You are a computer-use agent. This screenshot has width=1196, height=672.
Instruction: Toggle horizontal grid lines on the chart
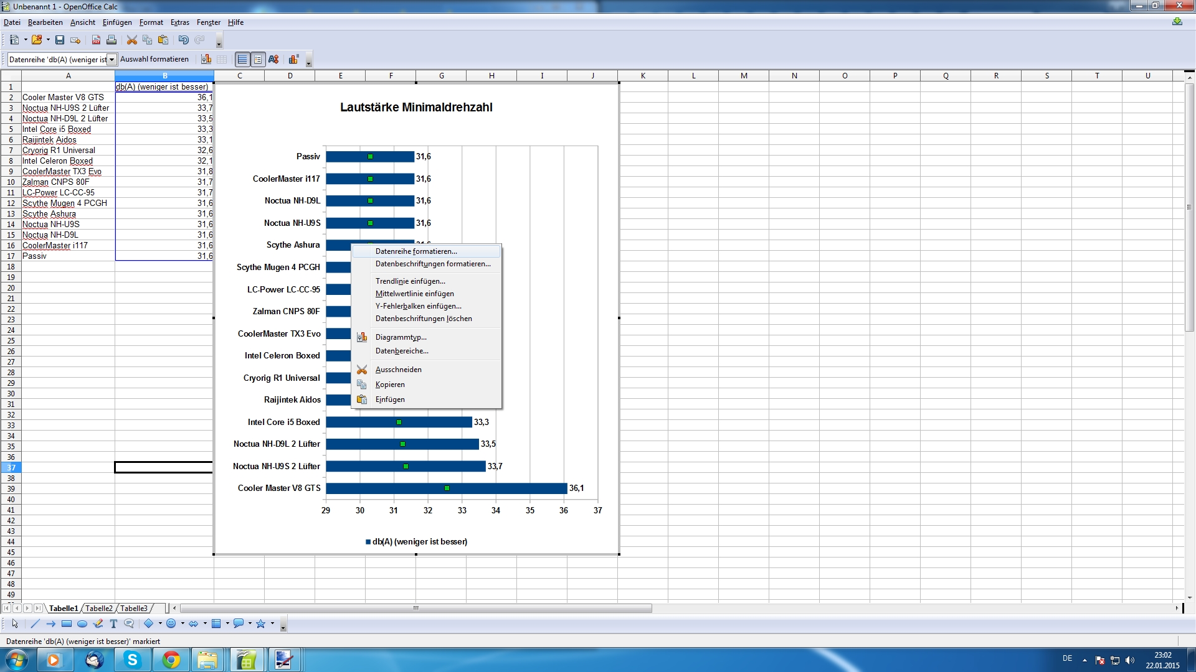[x=242, y=59]
